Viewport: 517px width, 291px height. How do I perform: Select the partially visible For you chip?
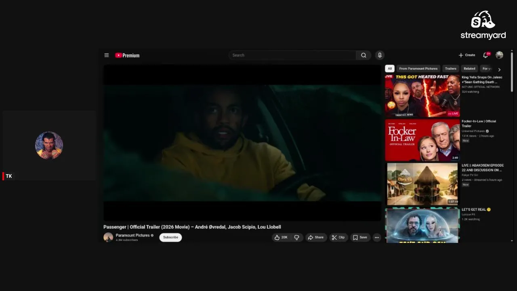[x=487, y=69]
